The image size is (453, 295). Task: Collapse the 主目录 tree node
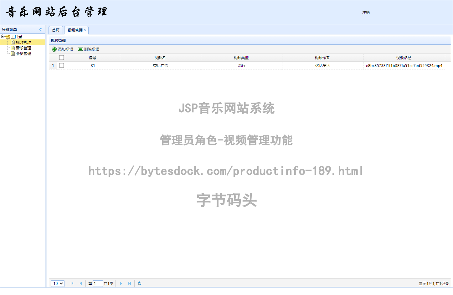3,37
